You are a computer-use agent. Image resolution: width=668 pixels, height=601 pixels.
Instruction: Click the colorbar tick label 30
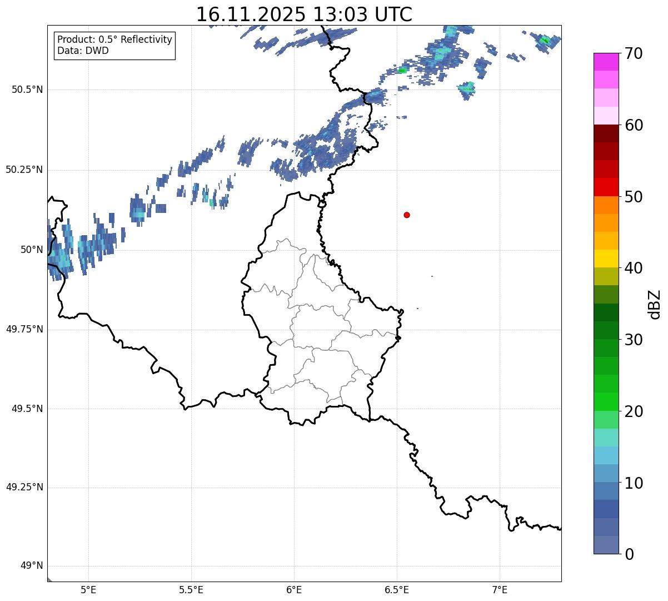(x=633, y=340)
